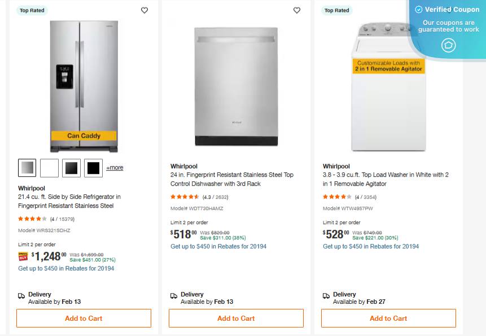Add the top load washer to cart
Image resolution: width=486 pixels, height=336 pixels.
click(x=388, y=318)
